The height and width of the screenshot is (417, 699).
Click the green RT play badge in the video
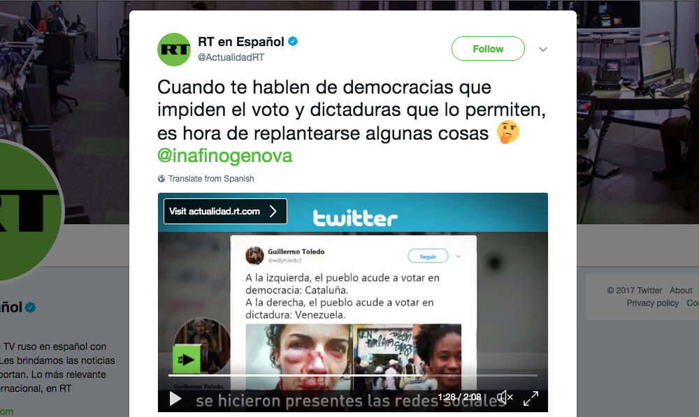pyautogui.click(x=187, y=360)
